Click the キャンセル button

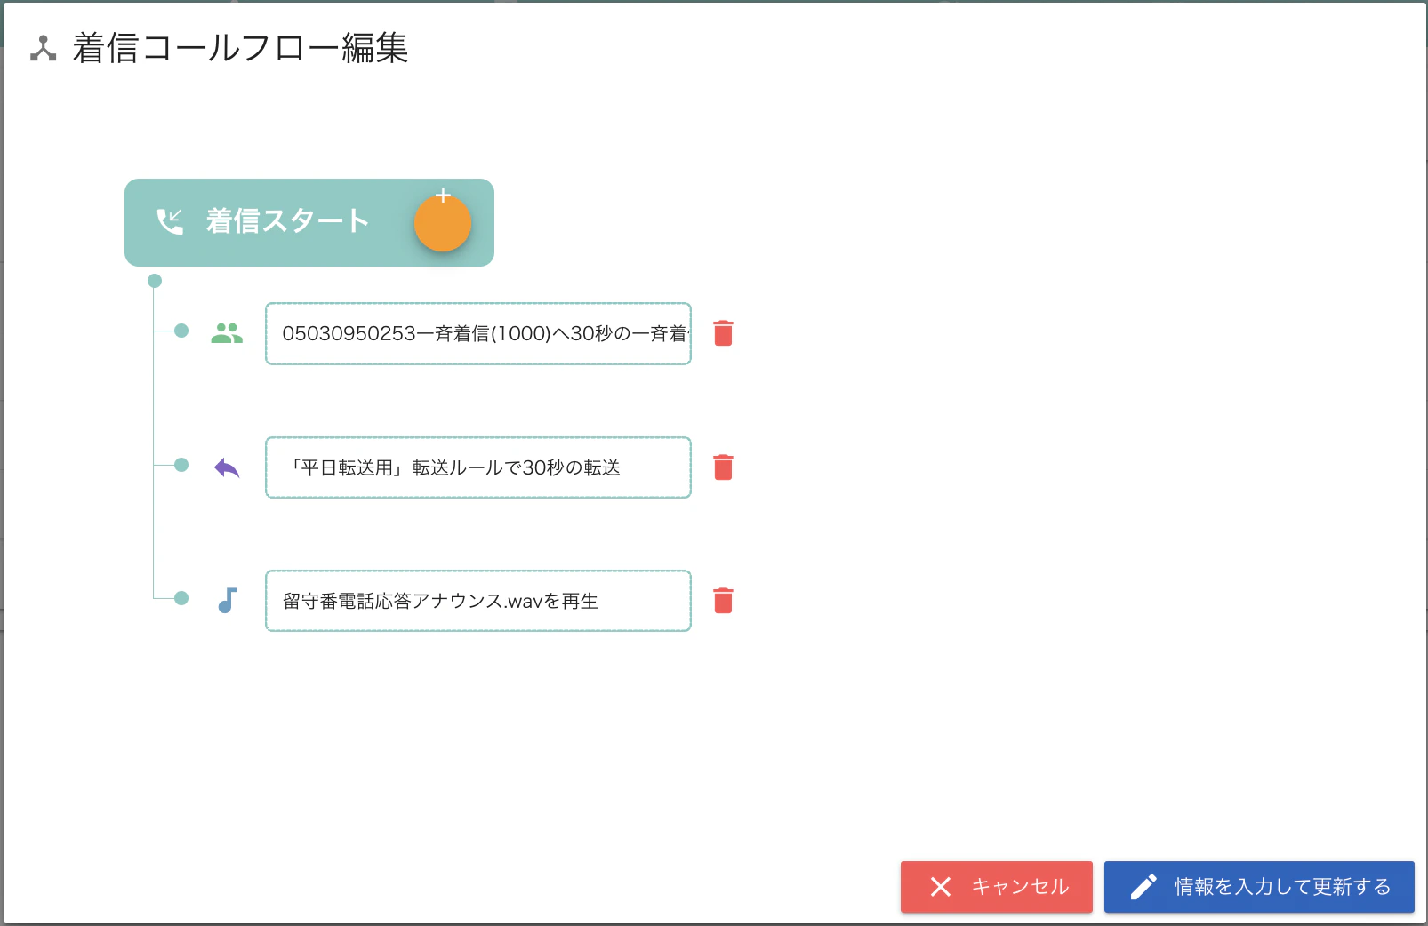tap(997, 887)
